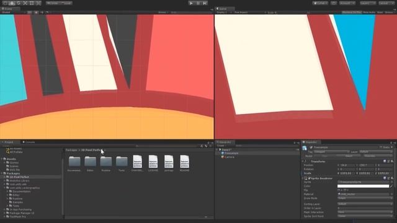The image size is (397, 223).
Task: Open the Sprite Renderer color picker swatch
Action: pyautogui.click(x=363, y=186)
